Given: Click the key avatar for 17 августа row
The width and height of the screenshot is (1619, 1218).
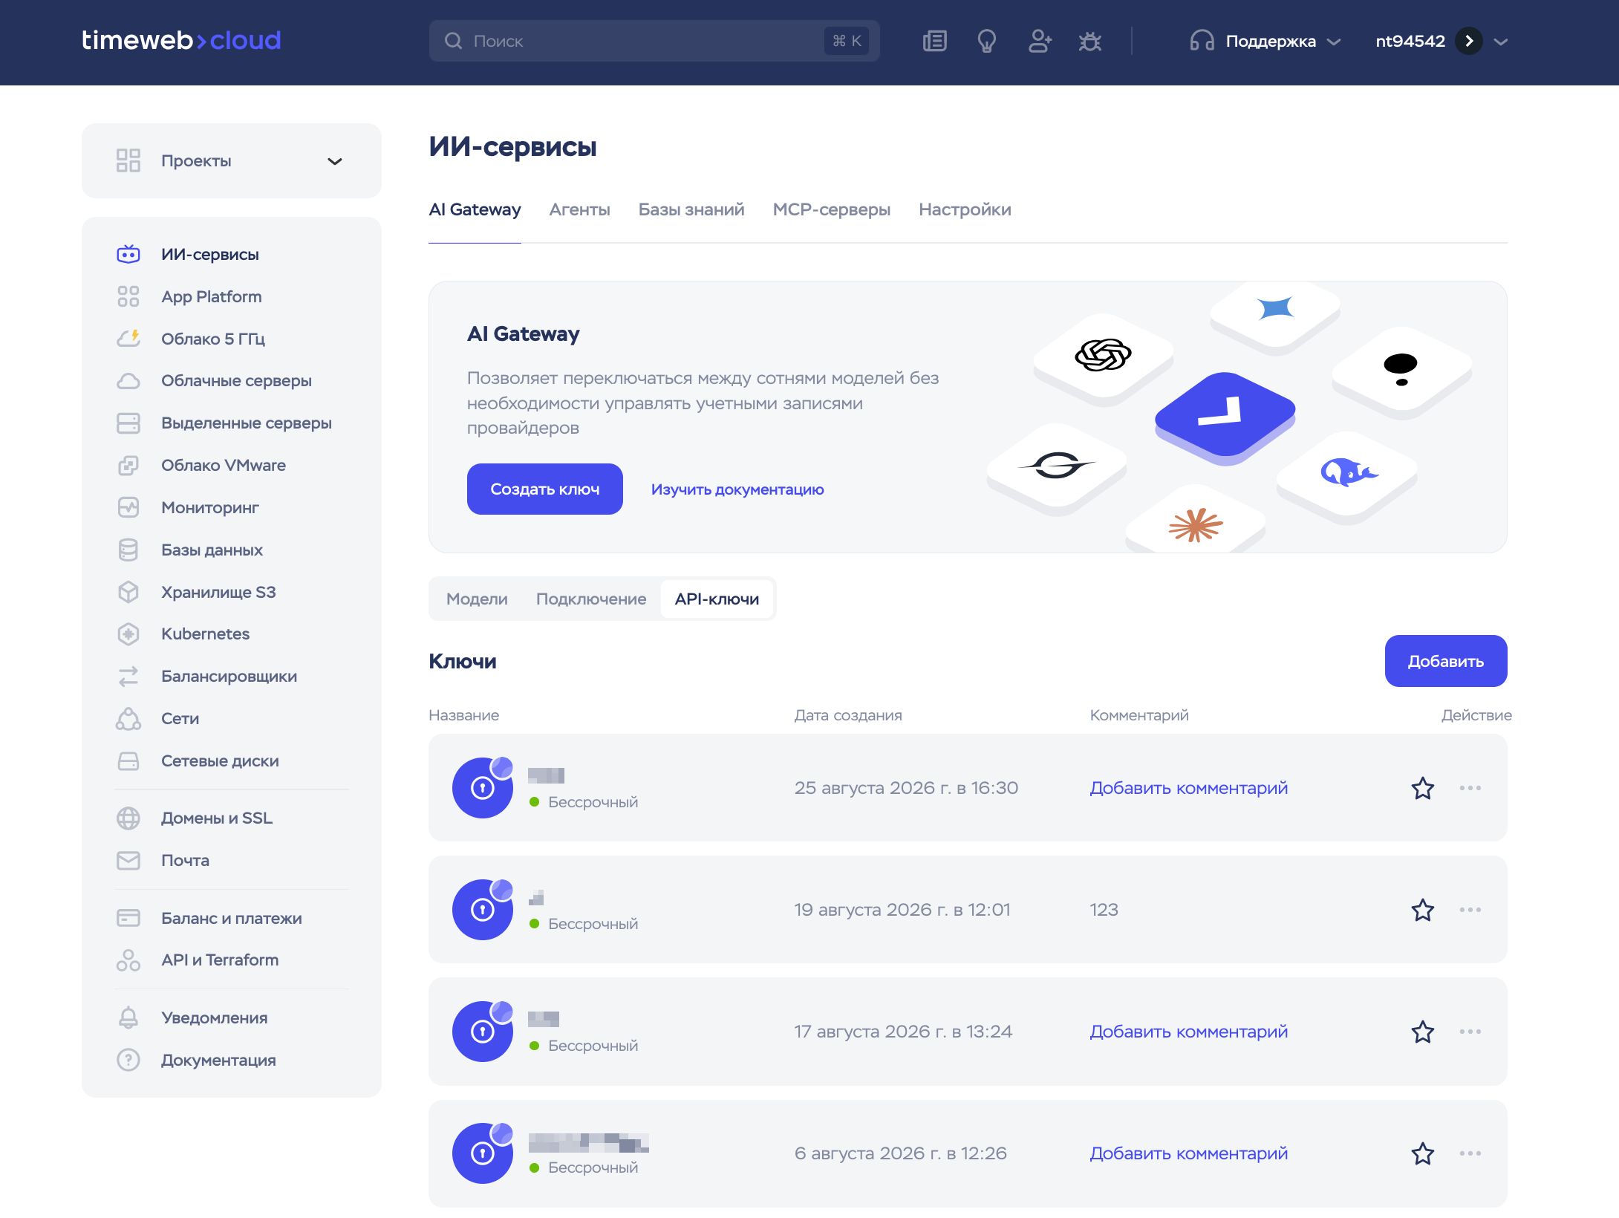Looking at the screenshot, I should click(483, 1032).
